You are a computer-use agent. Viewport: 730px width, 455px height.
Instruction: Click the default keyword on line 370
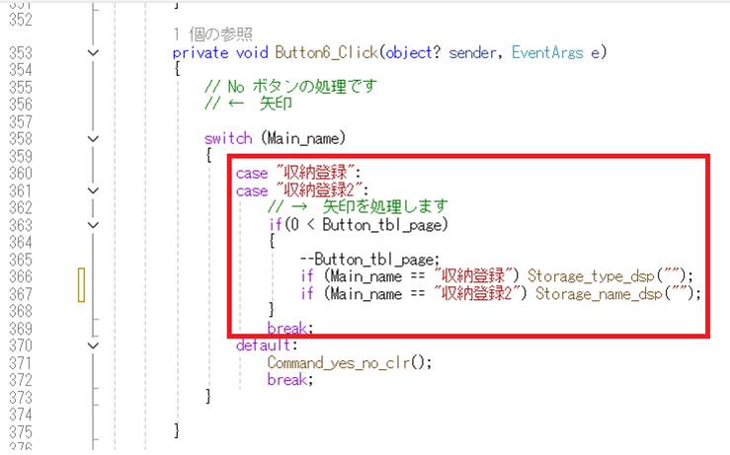(x=264, y=345)
